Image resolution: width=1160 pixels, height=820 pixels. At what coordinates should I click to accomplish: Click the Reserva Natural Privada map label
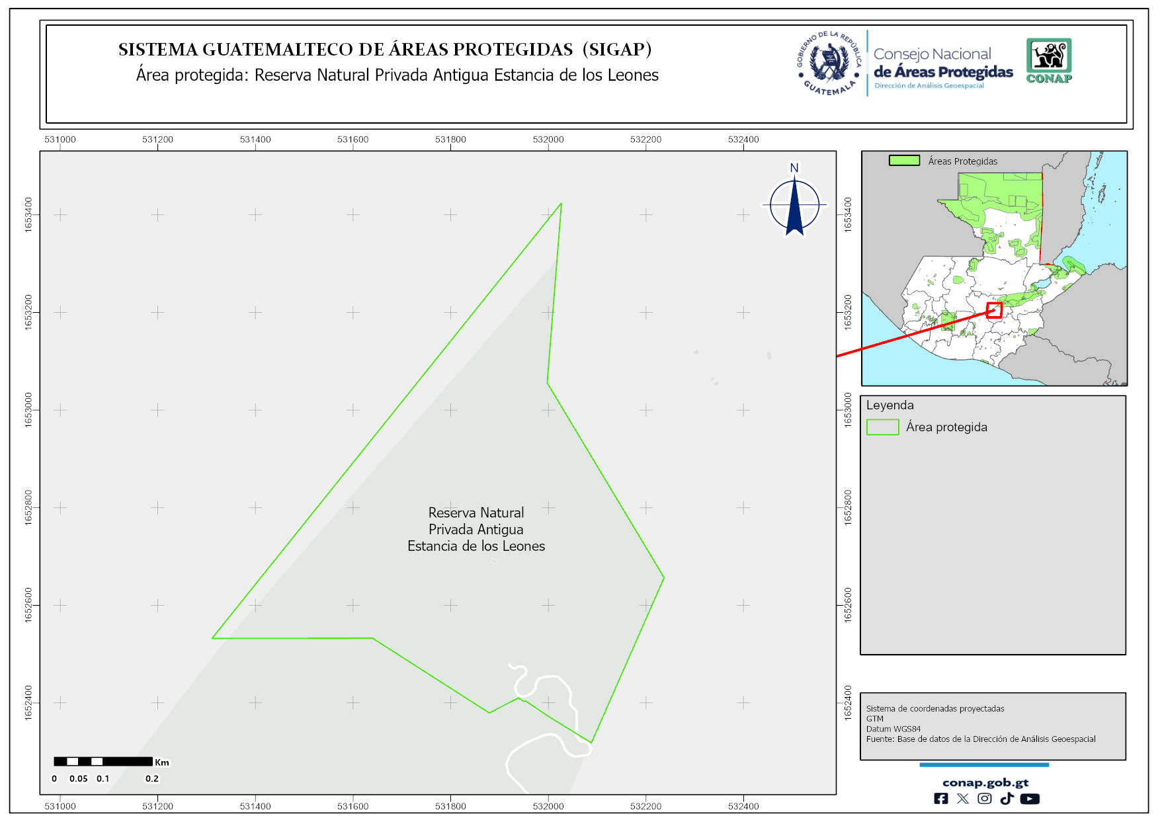coord(476,529)
